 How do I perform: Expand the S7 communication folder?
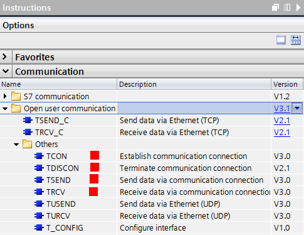point(5,96)
